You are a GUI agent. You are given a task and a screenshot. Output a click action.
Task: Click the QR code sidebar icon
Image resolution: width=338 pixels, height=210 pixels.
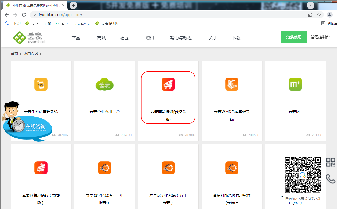[330, 162]
